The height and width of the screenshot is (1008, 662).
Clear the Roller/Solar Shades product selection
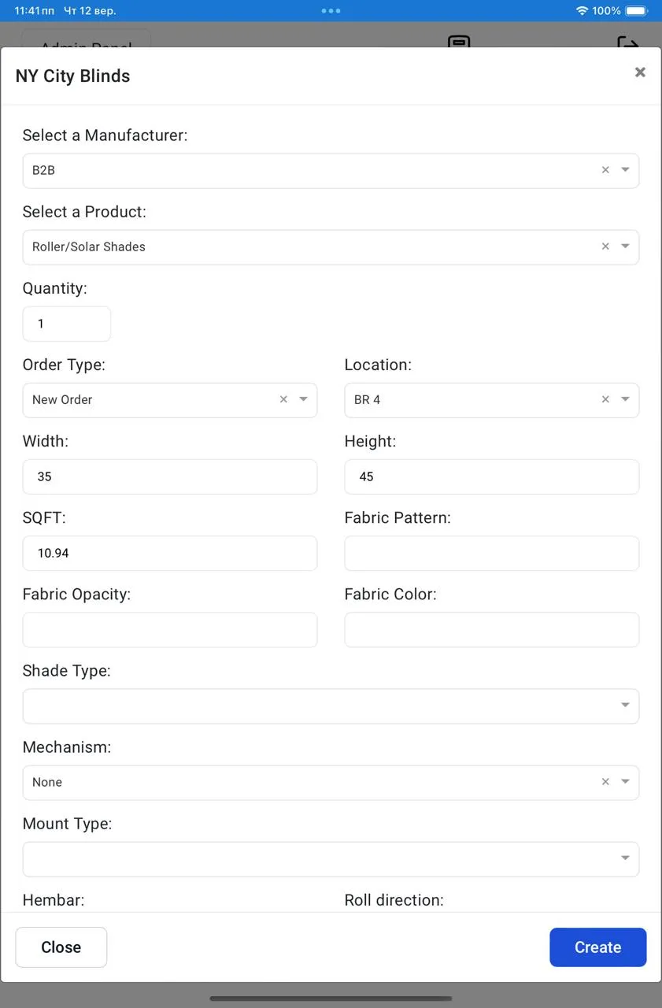[x=605, y=246]
